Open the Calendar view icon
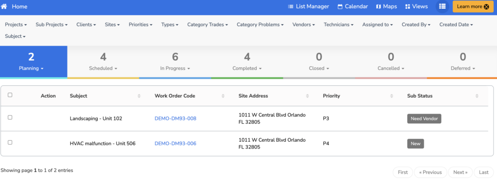Image resolution: width=497 pixels, height=182 pixels. [340, 7]
